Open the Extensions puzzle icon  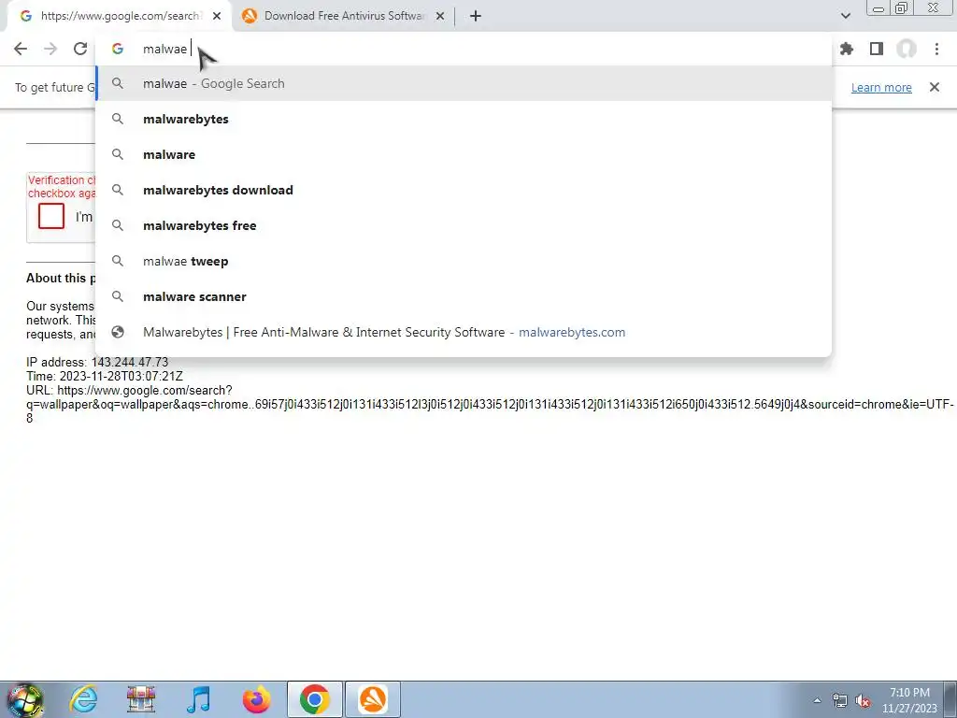847,49
